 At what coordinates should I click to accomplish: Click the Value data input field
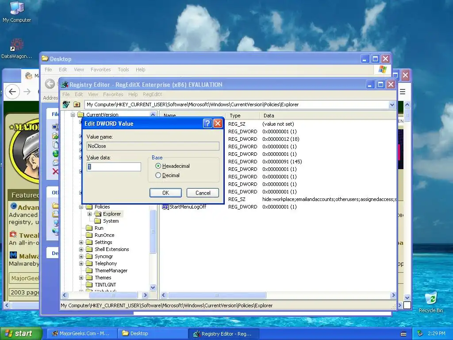point(114,167)
